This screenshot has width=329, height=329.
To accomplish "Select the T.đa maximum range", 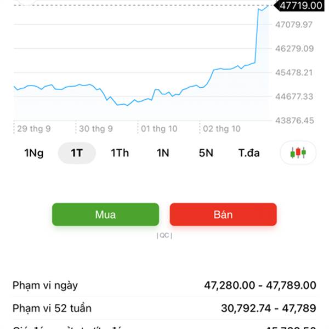I will (x=249, y=153).
